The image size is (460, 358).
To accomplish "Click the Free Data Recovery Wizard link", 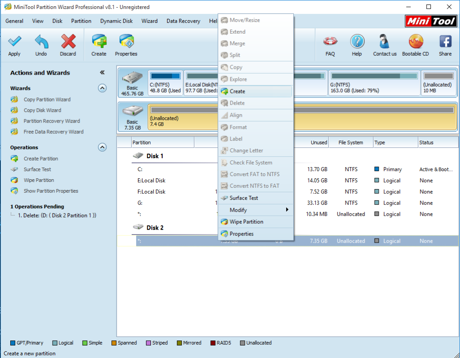I will tap(54, 132).
